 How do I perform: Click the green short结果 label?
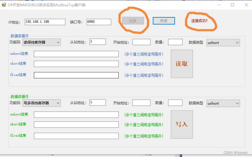click(x=18, y=124)
